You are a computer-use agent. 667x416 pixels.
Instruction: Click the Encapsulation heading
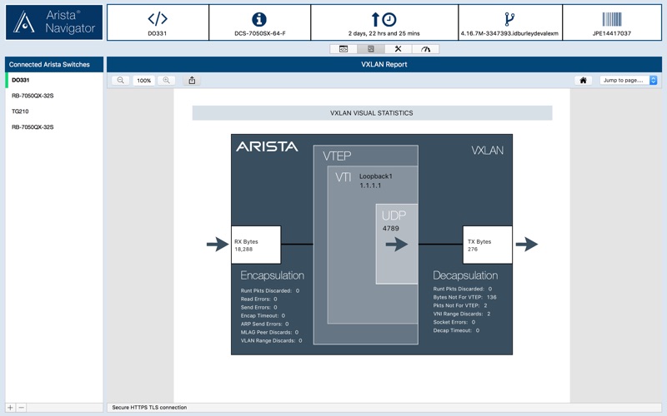[x=273, y=275]
